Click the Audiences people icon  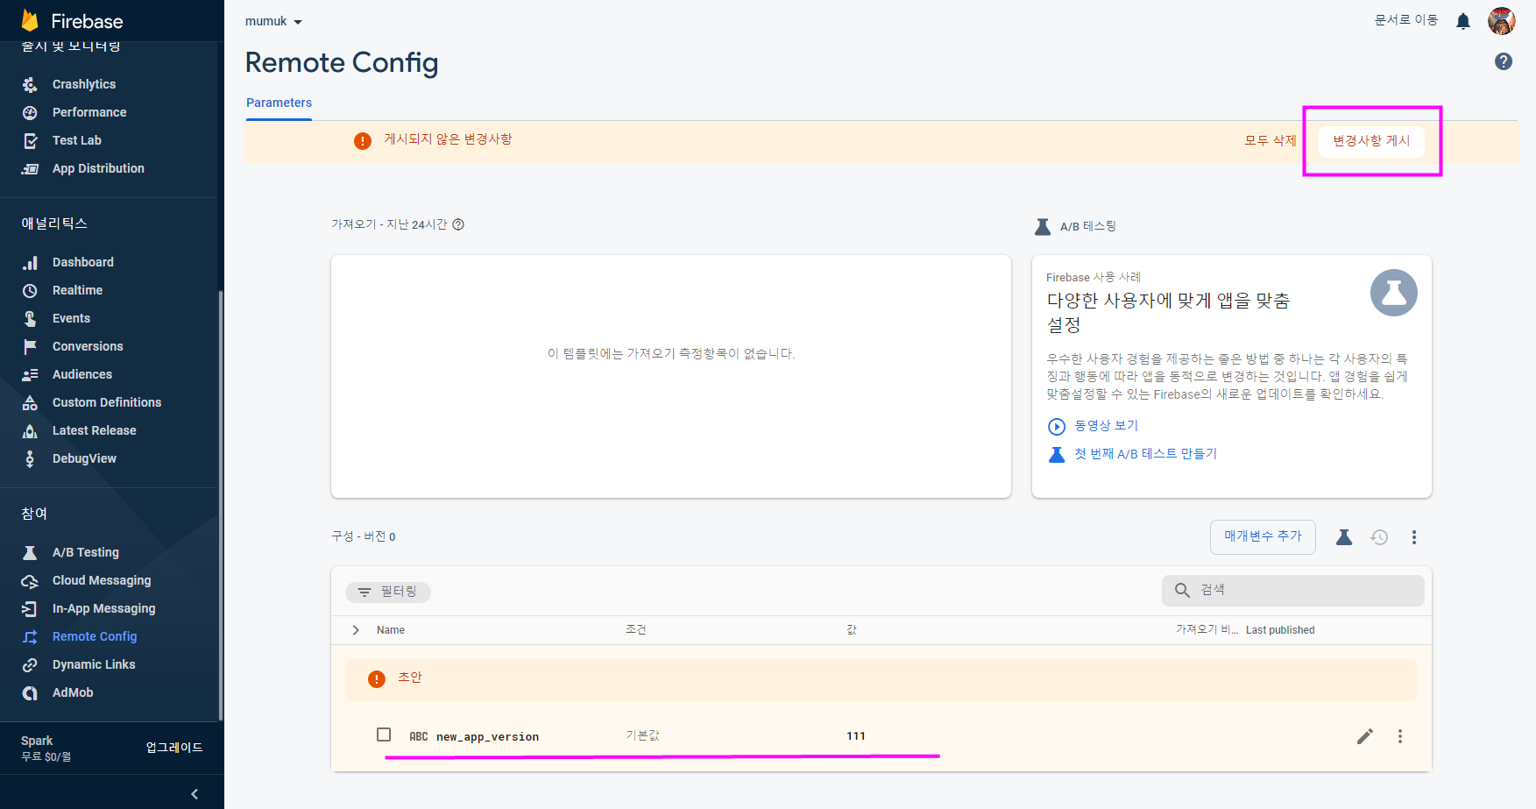click(30, 374)
